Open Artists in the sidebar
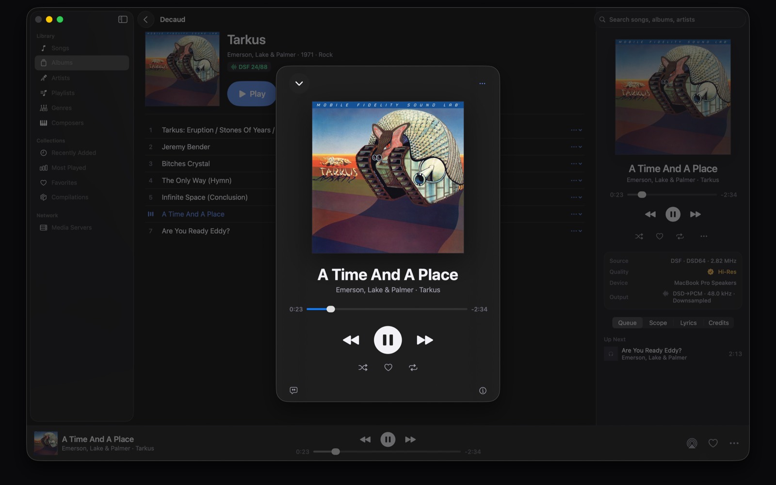The width and height of the screenshot is (776, 485). coord(82,78)
